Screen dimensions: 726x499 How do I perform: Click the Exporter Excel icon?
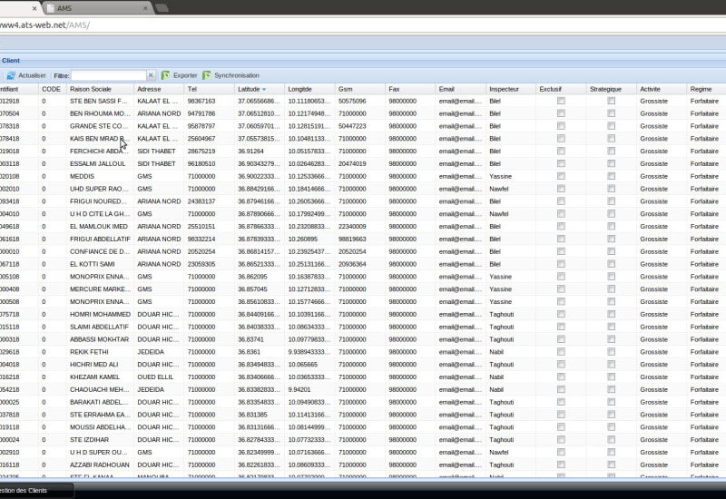click(x=165, y=75)
